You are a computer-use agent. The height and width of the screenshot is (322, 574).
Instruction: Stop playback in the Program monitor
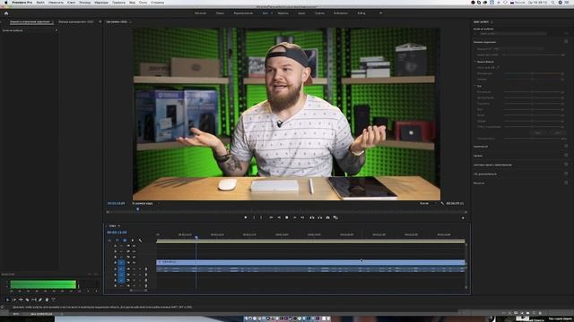[287, 217]
